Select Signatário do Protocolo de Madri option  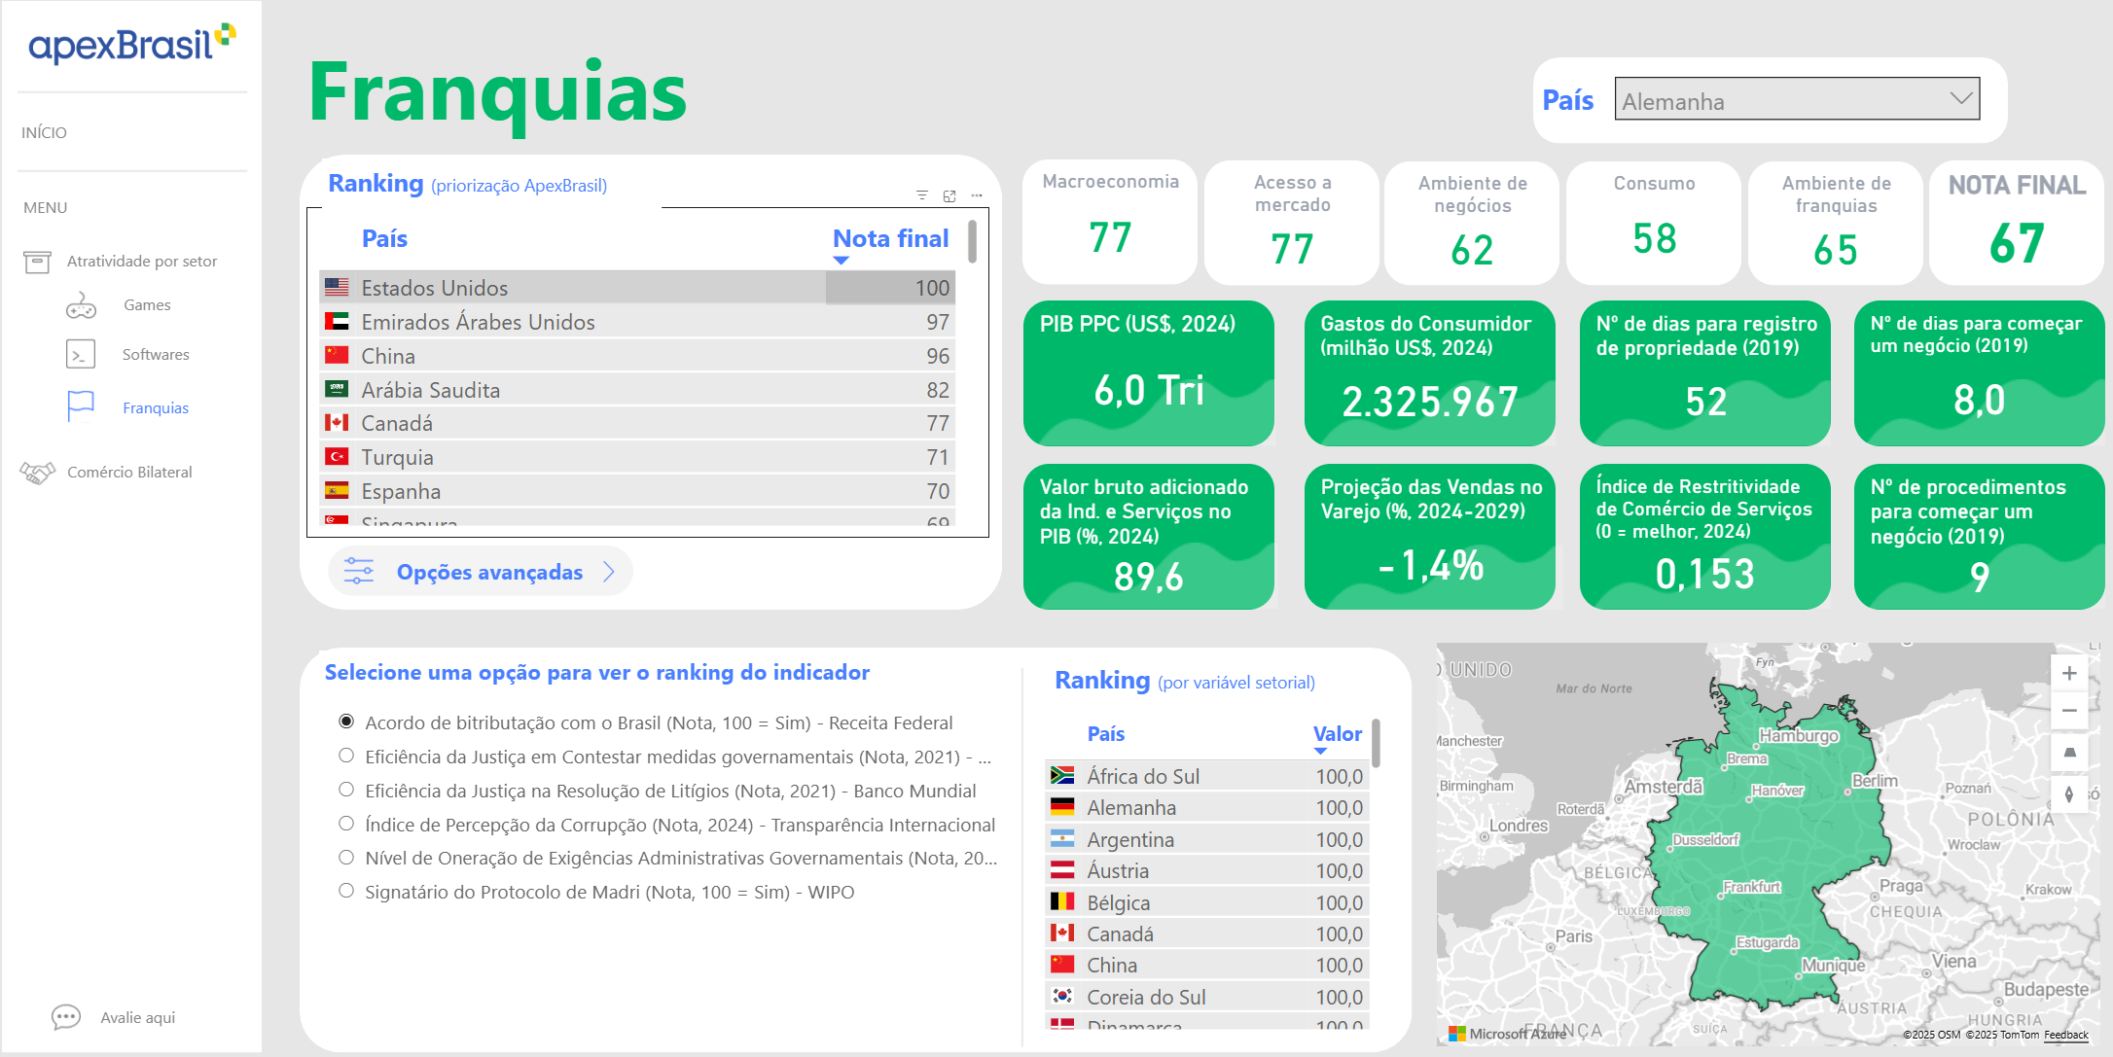[x=346, y=891]
